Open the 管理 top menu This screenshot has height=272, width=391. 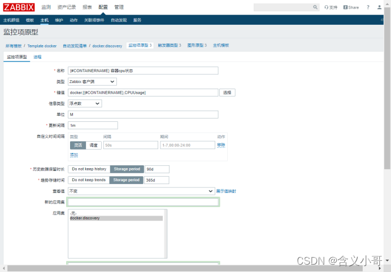(119, 7)
